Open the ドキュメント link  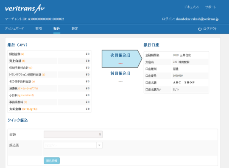(x=191, y=7)
